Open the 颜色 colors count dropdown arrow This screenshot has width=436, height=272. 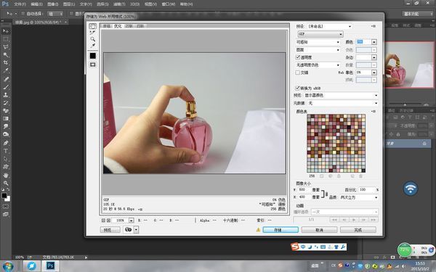click(x=374, y=42)
